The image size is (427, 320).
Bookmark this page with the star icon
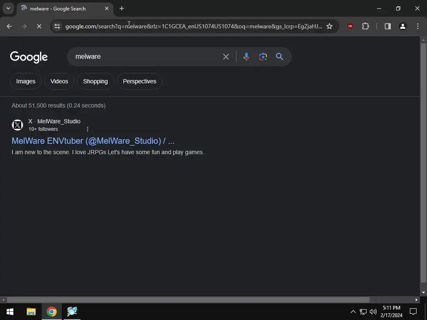pos(329,26)
